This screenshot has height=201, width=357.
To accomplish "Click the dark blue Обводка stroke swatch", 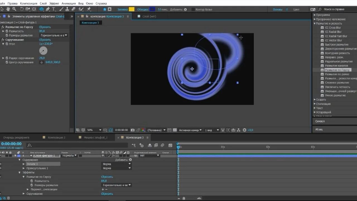I will 152,9.
